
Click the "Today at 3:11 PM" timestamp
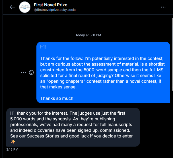(x=88, y=35)
